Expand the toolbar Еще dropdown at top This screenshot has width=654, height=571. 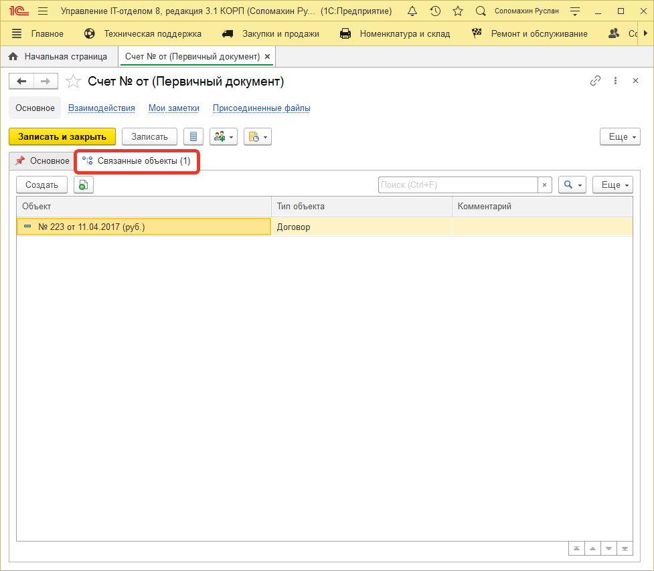[x=618, y=136]
